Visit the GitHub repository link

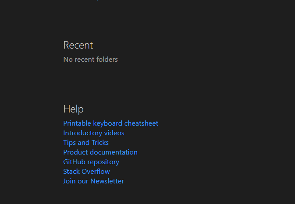[x=91, y=162]
